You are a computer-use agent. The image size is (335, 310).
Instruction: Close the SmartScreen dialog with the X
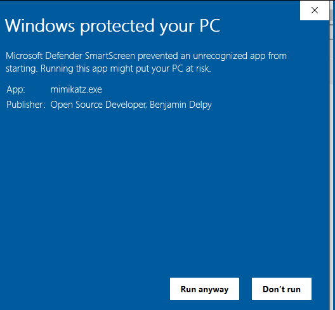pos(315,10)
